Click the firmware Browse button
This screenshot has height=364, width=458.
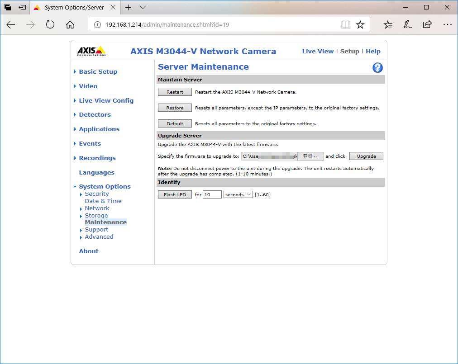coord(310,156)
